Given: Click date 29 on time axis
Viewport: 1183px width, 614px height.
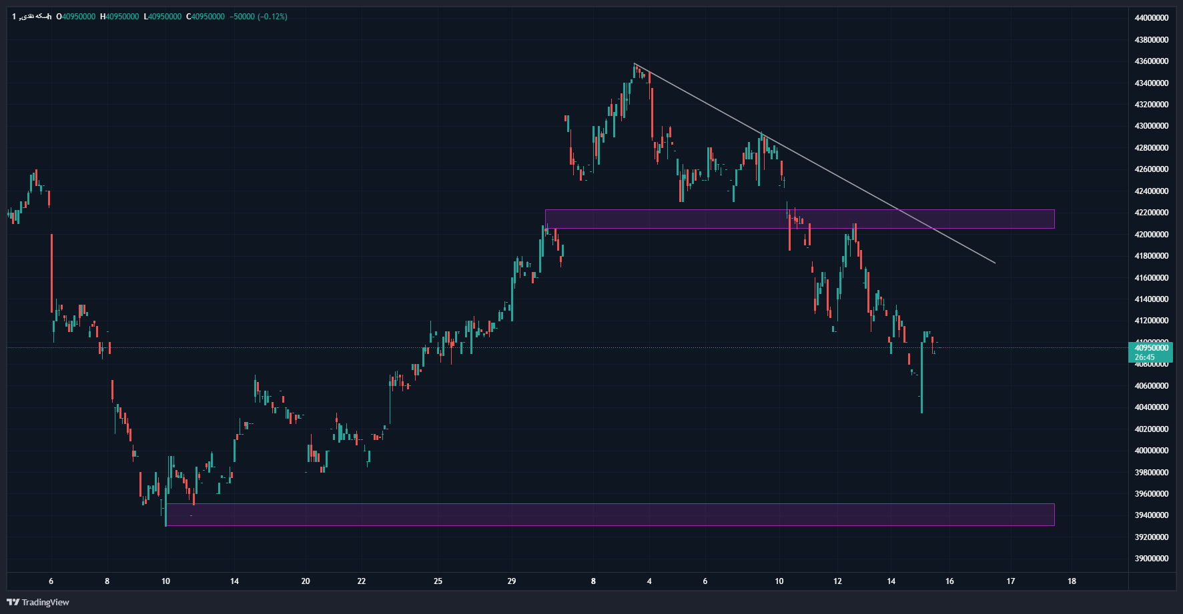Looking at the screenshot, I should [x=512, y=581].
